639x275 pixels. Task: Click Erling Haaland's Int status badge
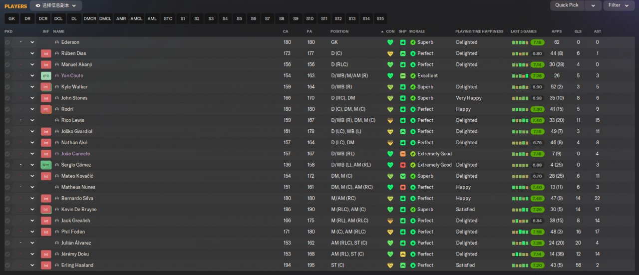[46, 265]
